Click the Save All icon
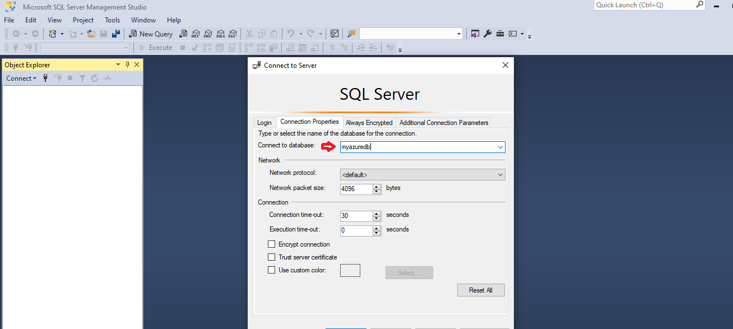This screenshot has height=329, width=733. (x=116, y=34)
